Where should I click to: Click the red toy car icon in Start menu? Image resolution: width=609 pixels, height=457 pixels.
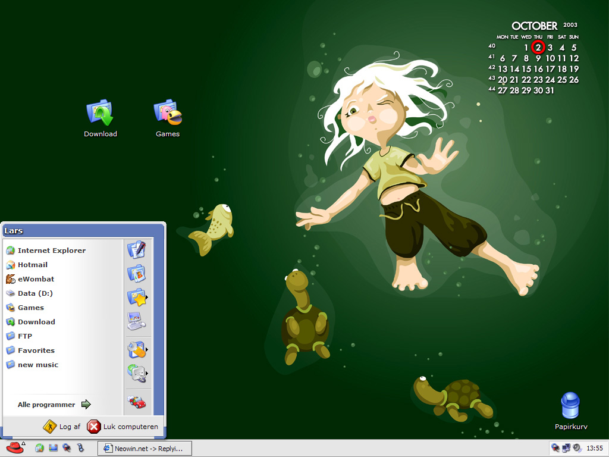pos(137,403)
